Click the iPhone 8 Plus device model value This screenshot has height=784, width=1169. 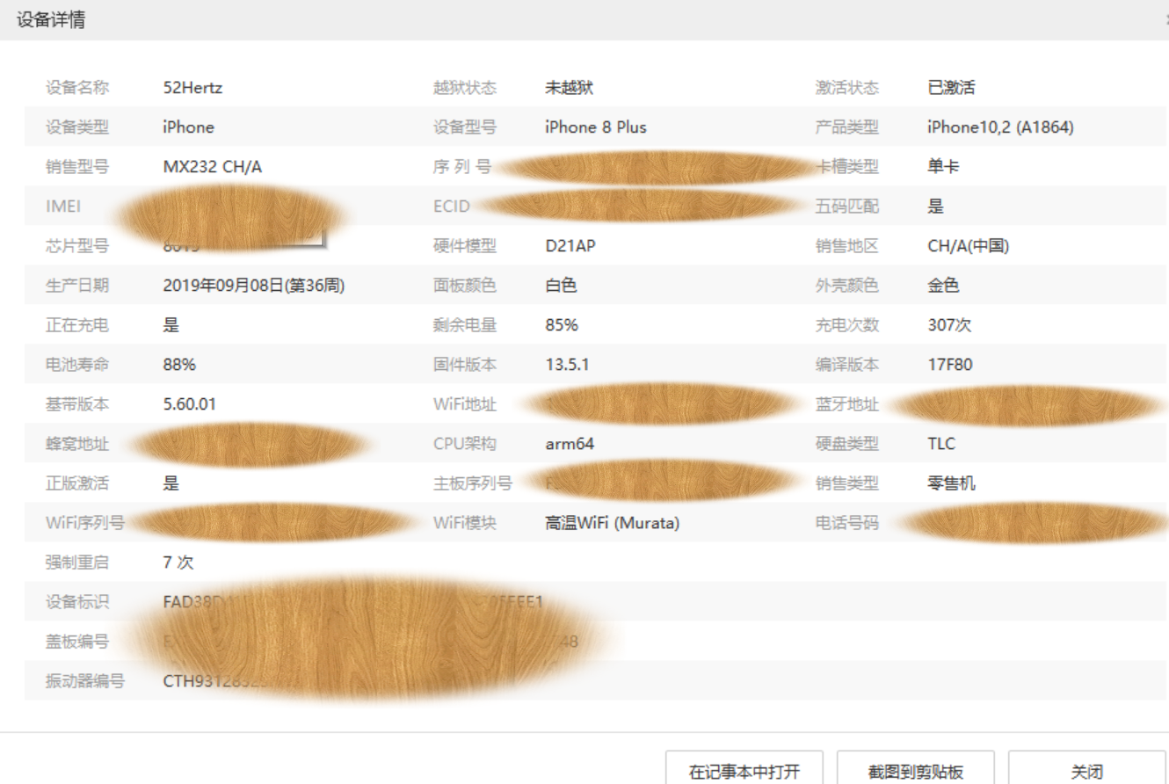595,127
